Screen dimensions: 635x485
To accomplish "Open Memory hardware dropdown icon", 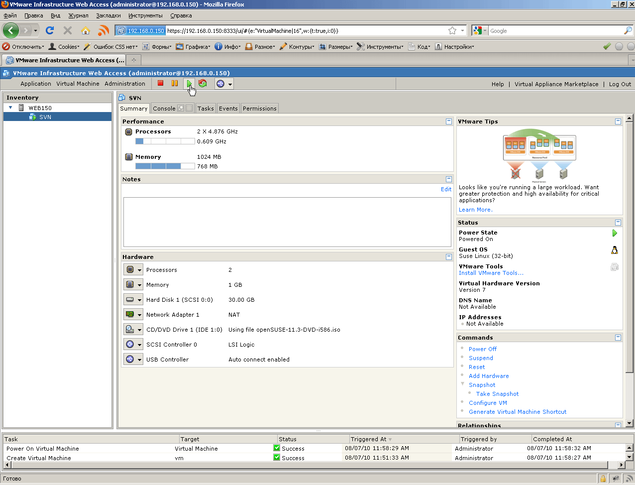I will [x=133, y=285].
